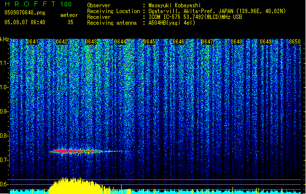Click the 0.6 kHz axis label

tap(4, 184)
